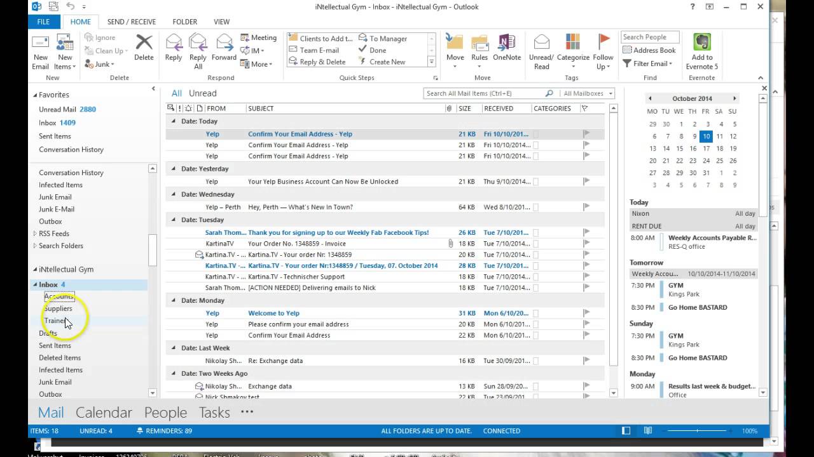The height and width of the screenshot is (457, 814).
Task: Switch to the SEND / RECEIVE tab
Action: point(132,22)
